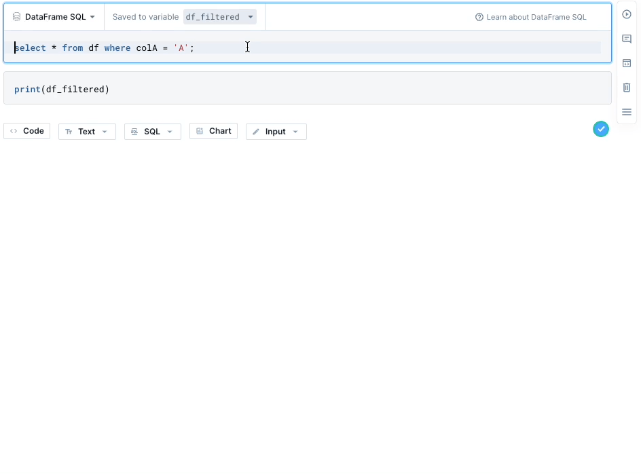Click the blue checkmark status badge

(x=601, y=129)
